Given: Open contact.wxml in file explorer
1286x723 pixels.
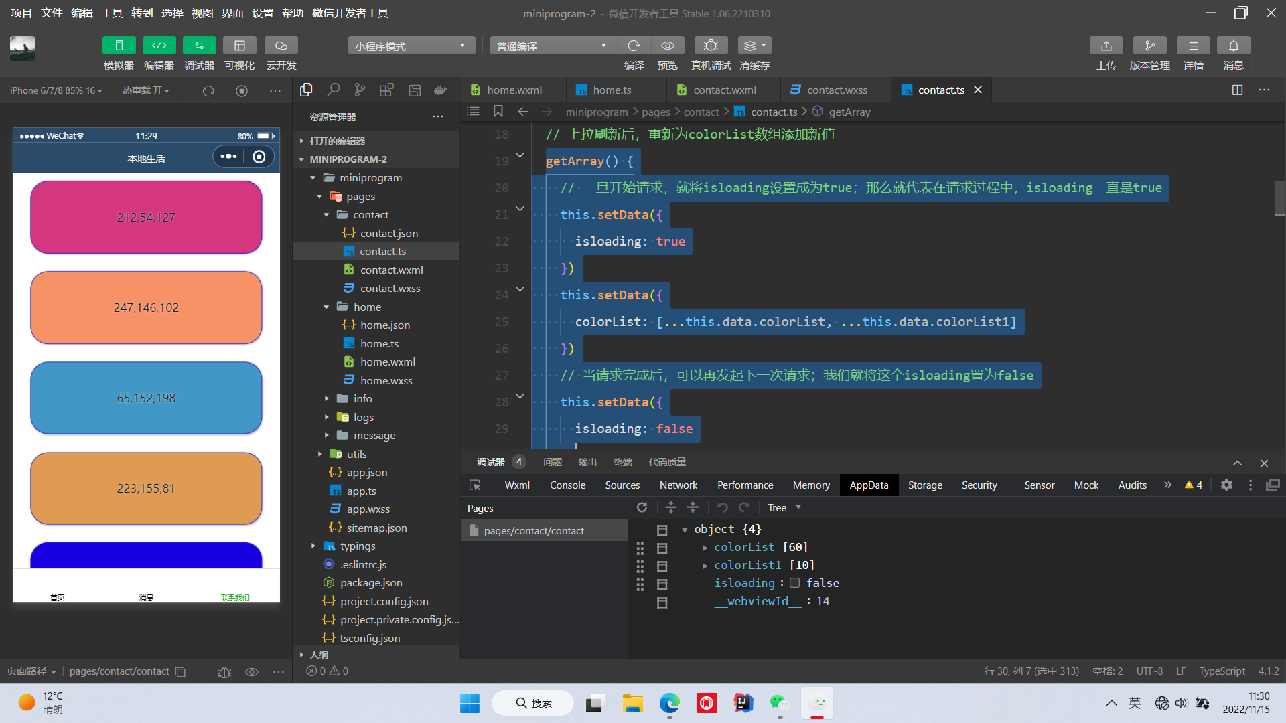Looking at the screenshot, I should [391, 270].
